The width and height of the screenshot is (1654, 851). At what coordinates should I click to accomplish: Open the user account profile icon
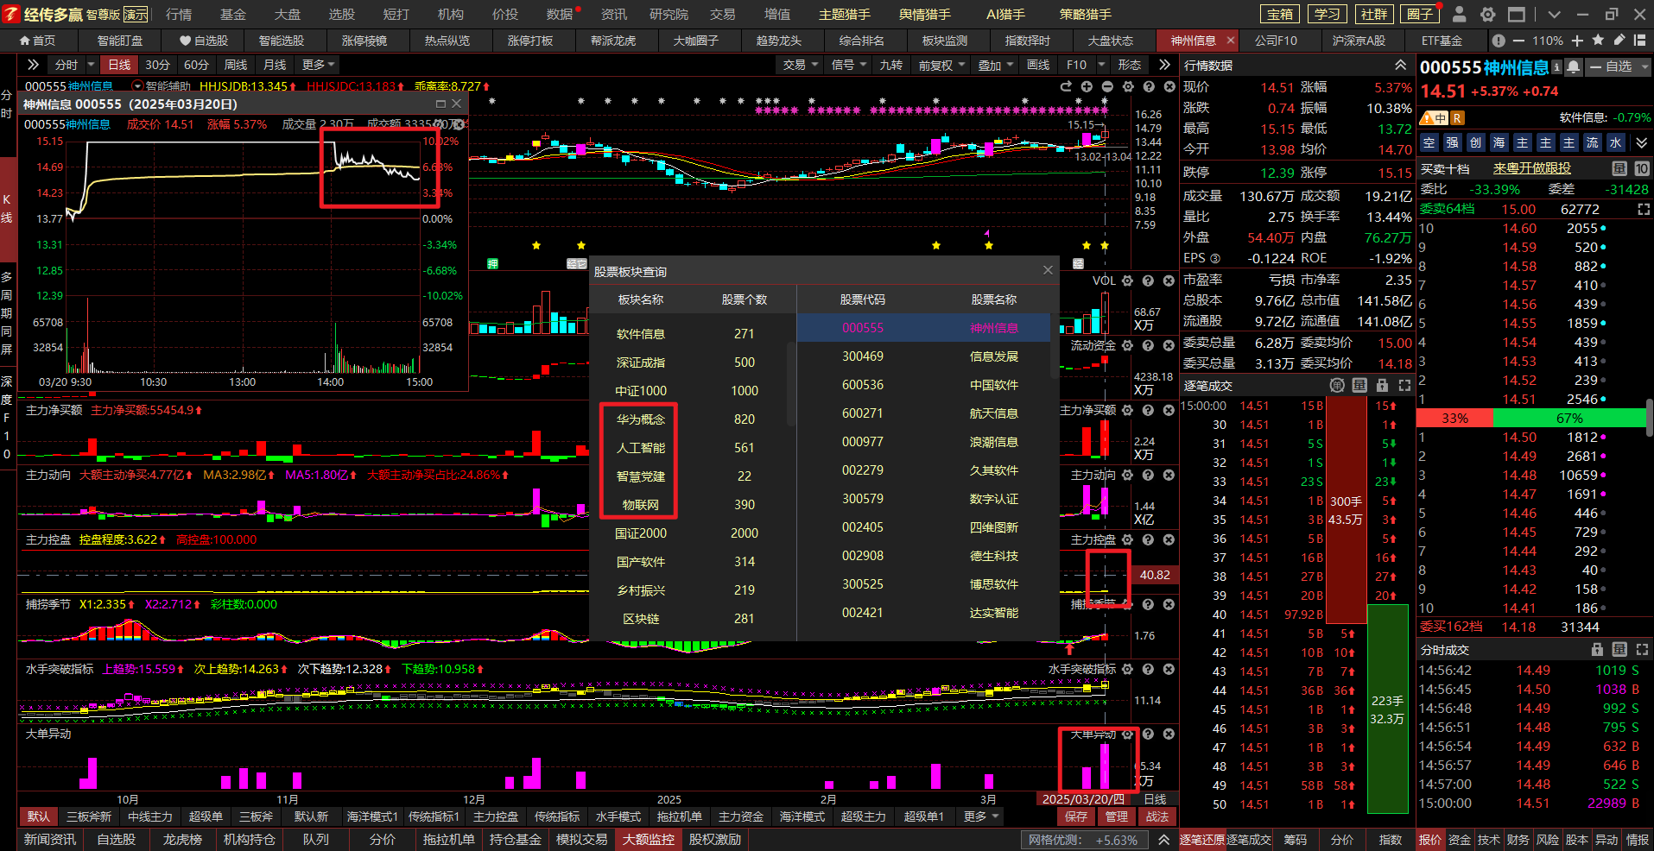[x=1460, y=14]
